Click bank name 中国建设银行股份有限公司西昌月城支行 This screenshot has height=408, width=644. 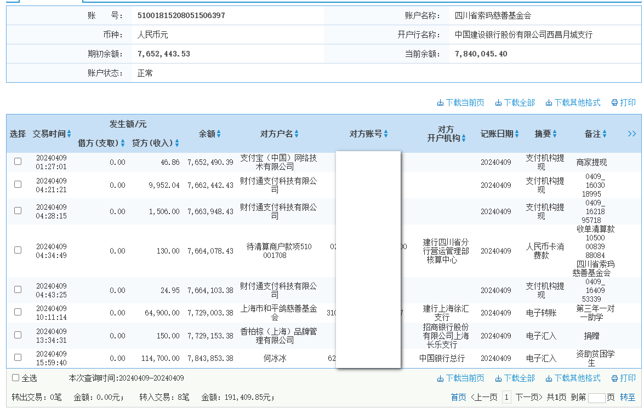coord(523,35)
